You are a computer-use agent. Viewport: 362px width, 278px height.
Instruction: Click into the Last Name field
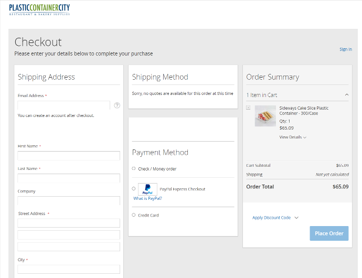coord(69,178)
